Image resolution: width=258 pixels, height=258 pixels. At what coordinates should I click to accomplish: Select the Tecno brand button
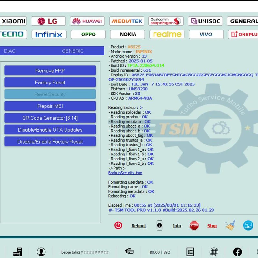(13, 34)
